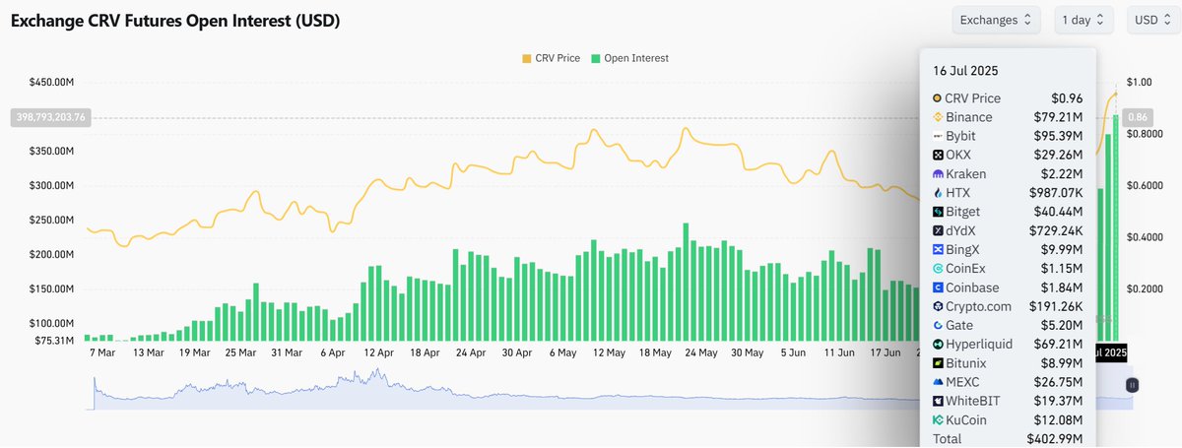Click the $450.00M y-axis label
The height and width of the screenshot is (448, 1182).
(50, 83)
